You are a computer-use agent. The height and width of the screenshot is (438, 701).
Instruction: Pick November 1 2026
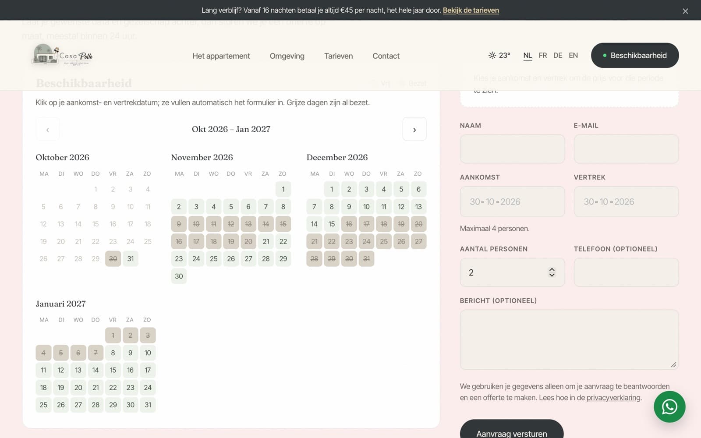[283, 189]
